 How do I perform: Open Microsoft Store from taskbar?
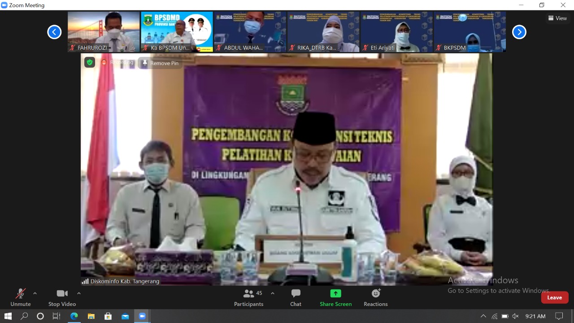[108, 316]
